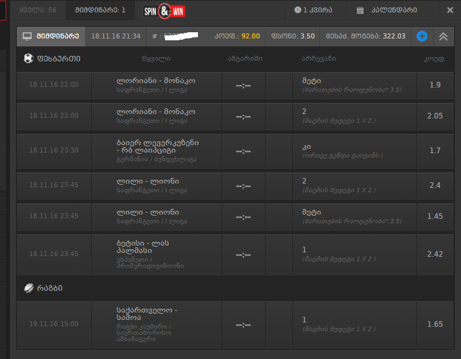Click the კი selection for Leverkusen match
Screen dimensions: 461x359
[x=307, y=146]
